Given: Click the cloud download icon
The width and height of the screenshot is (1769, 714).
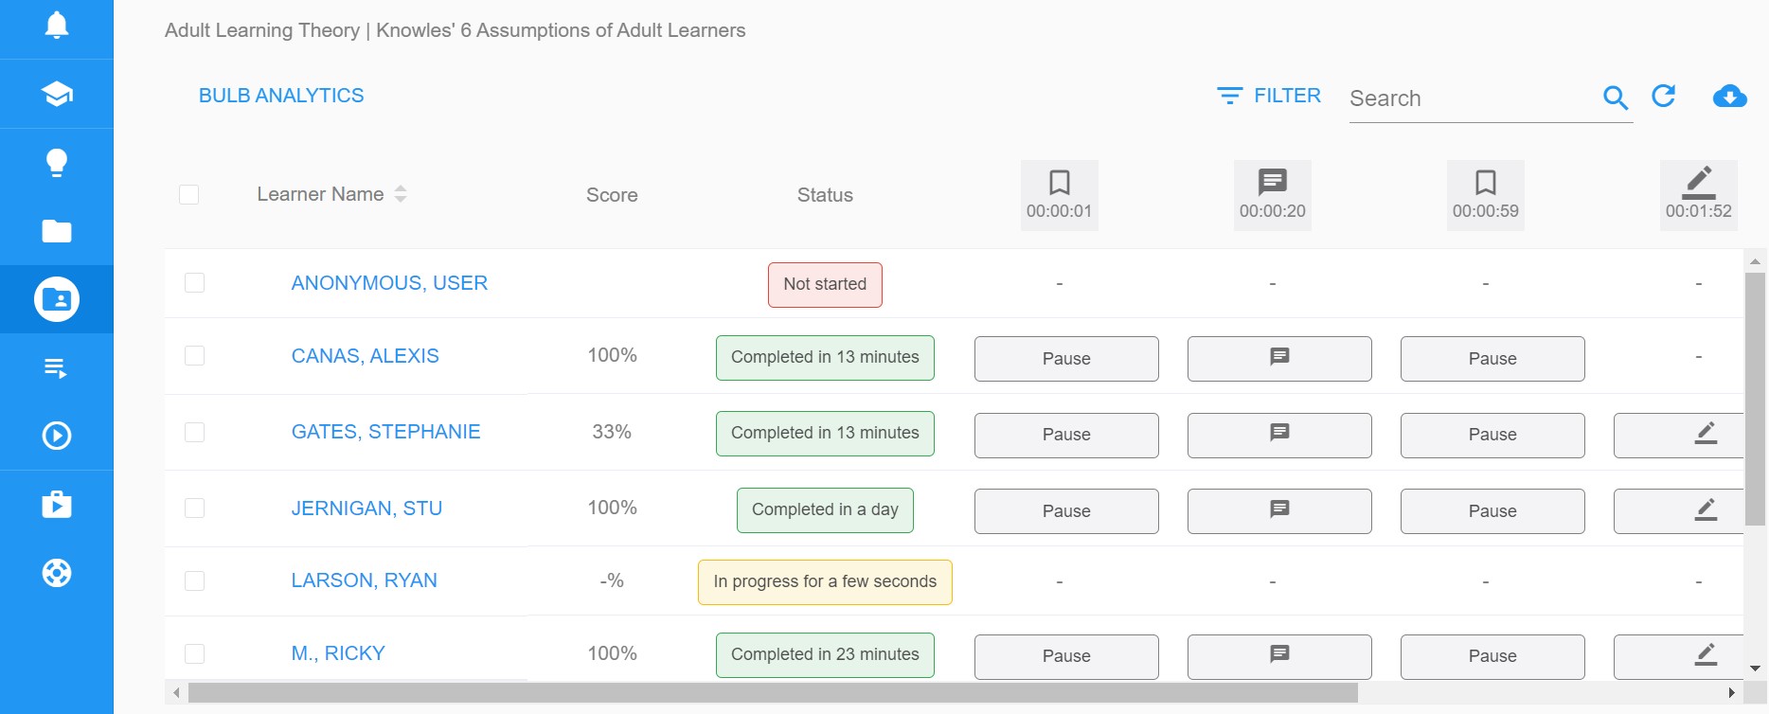Looking at the screenshot, I should tap(1729, 96).
